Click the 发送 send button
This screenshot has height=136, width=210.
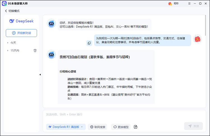(193, 126)
